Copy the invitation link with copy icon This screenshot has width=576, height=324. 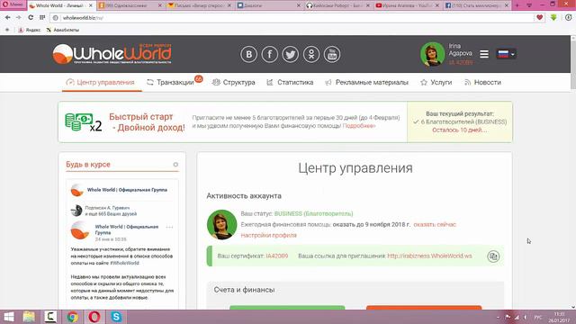493,256
